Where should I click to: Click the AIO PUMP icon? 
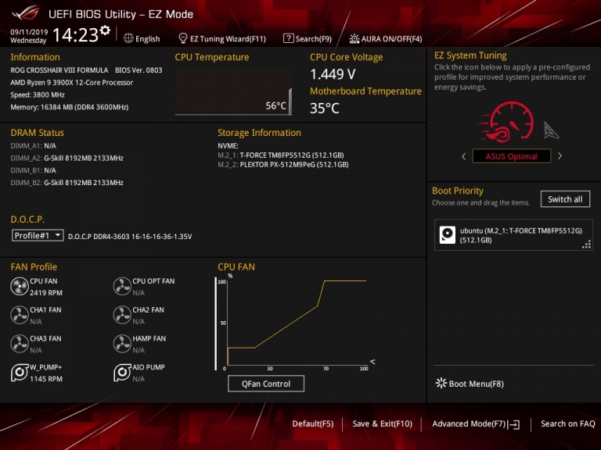tap(122, 373)
